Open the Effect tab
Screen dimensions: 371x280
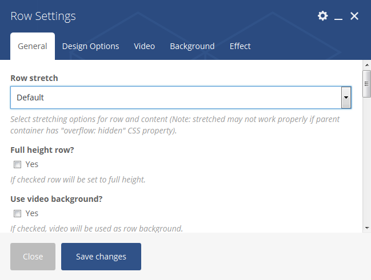click(x=240, y=46)
